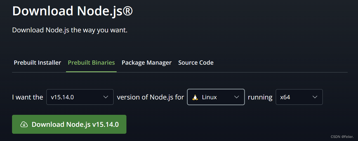Click the chevron in x64 selector
This screenshot has height=141, width=358.
point(315,97)
